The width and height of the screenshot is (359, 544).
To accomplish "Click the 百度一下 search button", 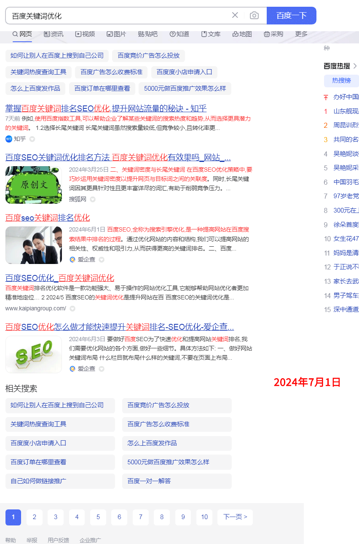I will [291, 15].
